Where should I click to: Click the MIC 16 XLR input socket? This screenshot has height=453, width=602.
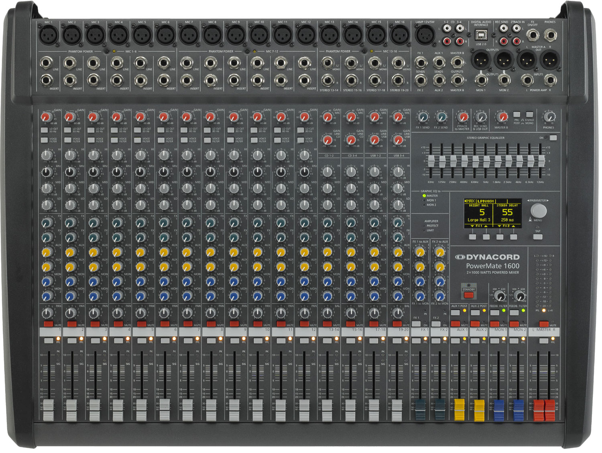[x=400, y=35]
